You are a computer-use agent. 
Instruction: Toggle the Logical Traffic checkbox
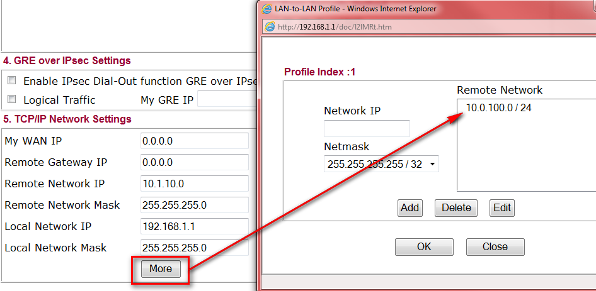click(11, 100)
